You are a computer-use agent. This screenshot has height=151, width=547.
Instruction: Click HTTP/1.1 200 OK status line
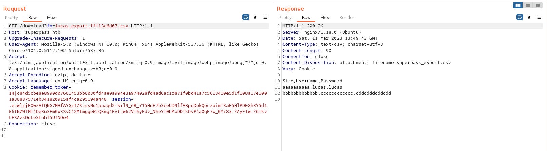[303, 26]
